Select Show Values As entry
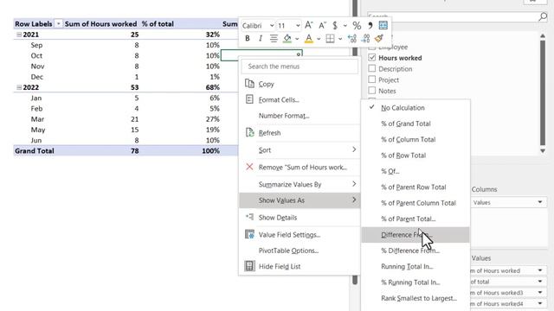Screen dimensions: 554x311 pos(300,200)
